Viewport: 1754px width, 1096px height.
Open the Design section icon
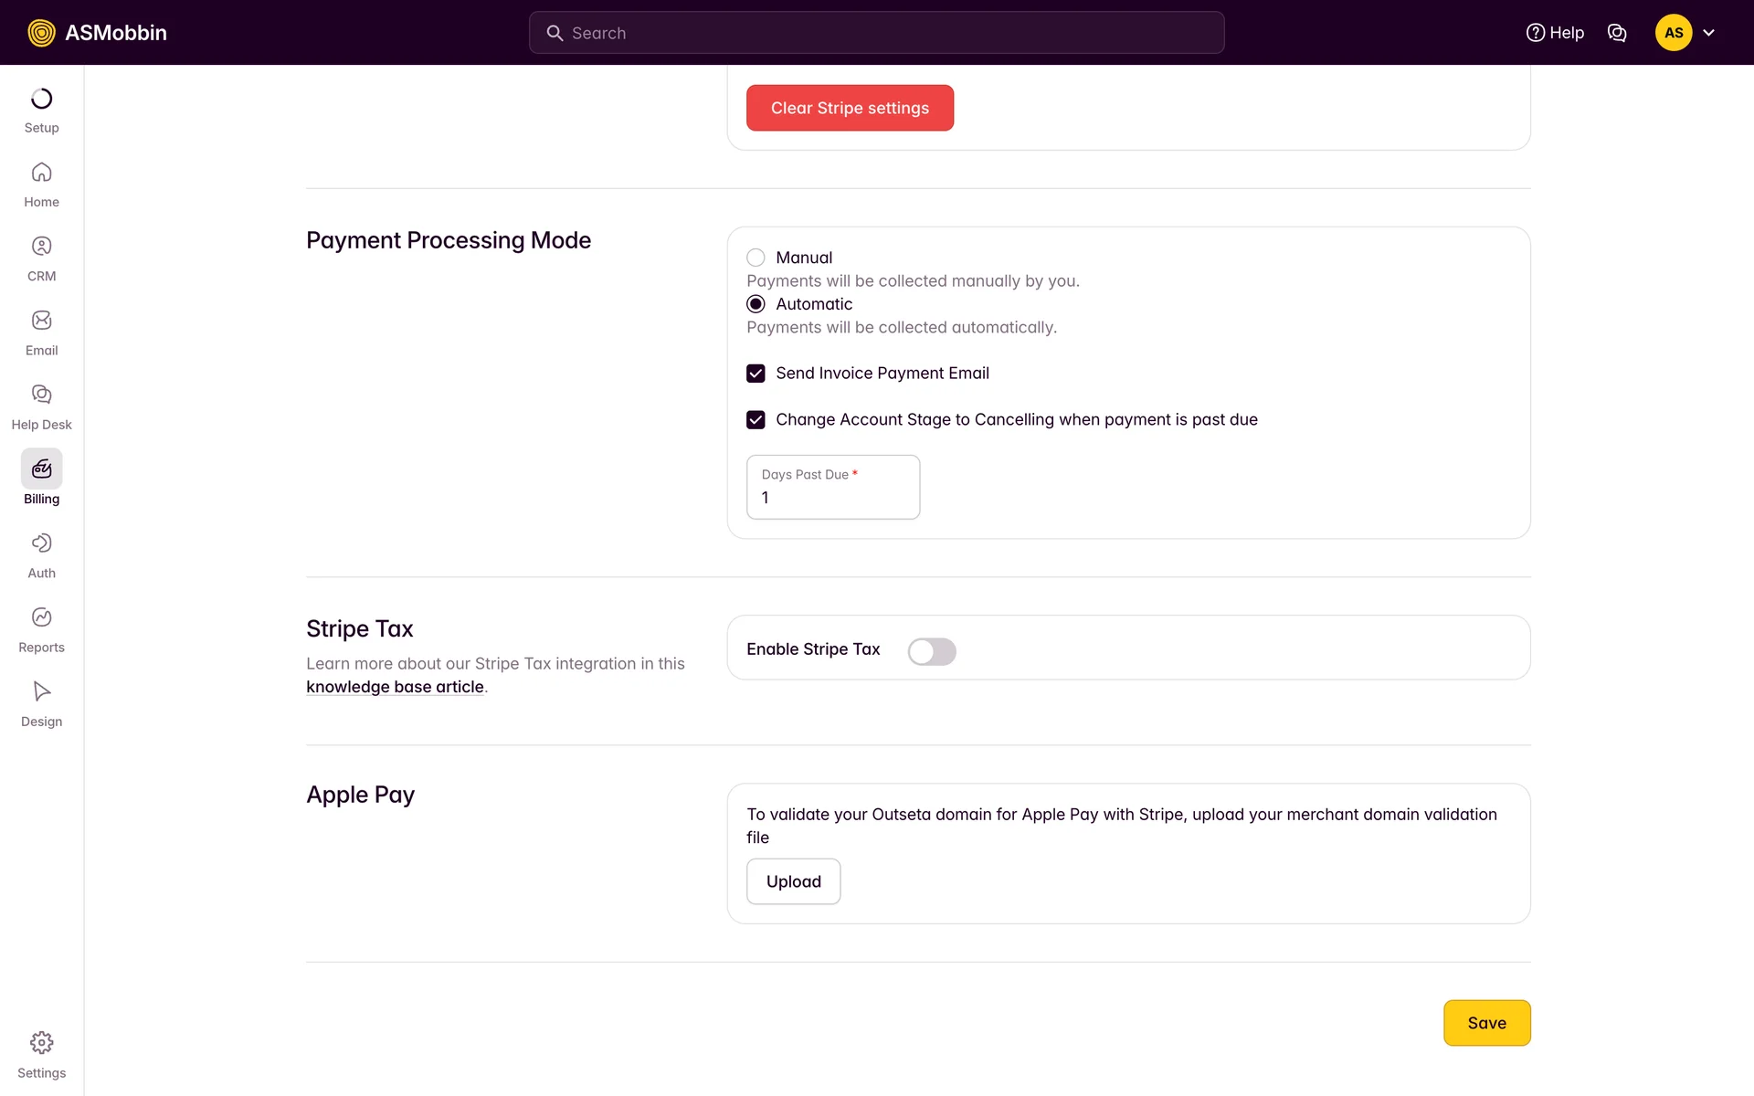click(41, 691)
